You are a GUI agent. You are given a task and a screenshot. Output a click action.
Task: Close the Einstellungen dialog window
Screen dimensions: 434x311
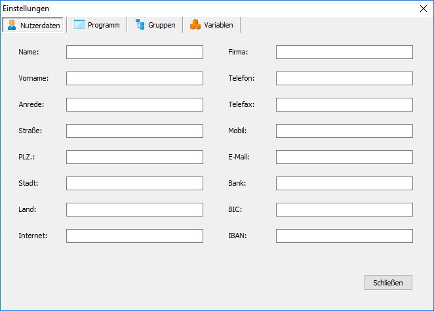423,9
